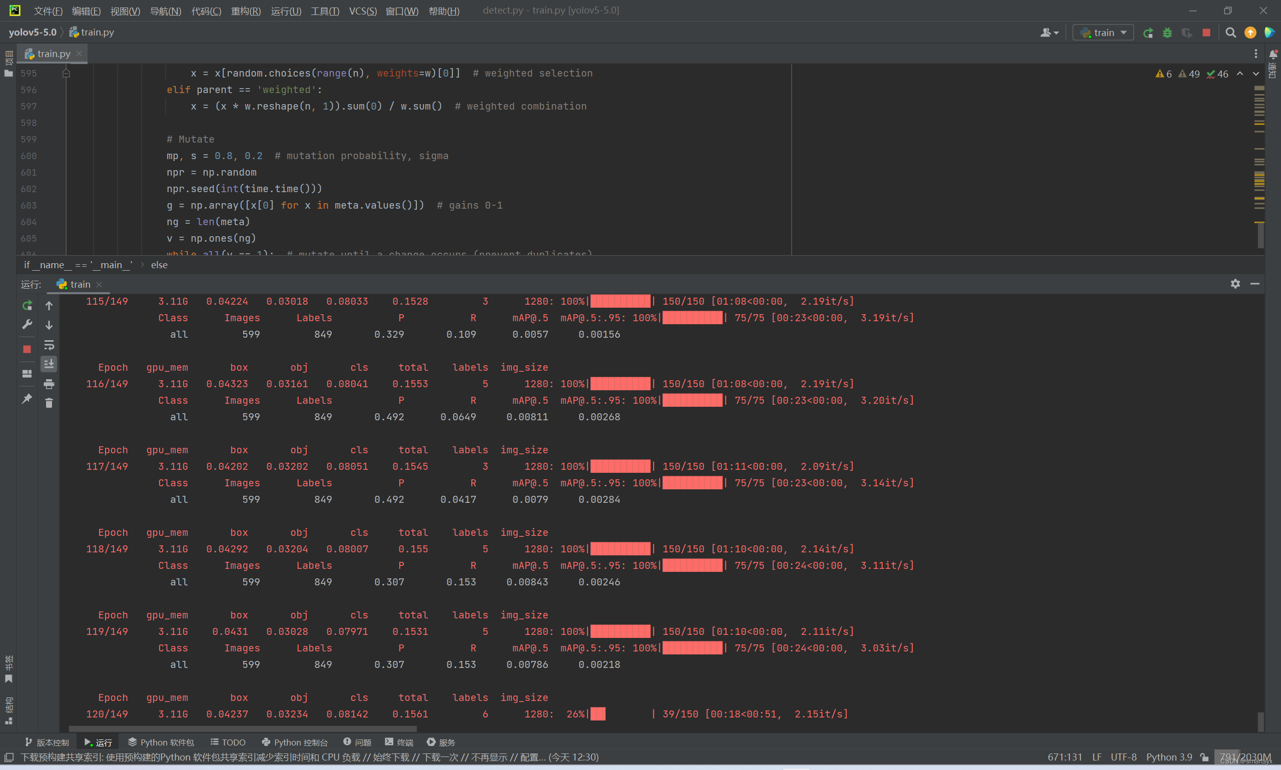Screen dimensions: 1281x770
Task: Open Search Everywhere magnifier icon
Action: [x=1230, y=33]
